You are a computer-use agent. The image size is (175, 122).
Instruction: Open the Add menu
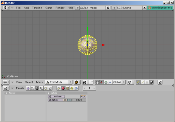26,8
